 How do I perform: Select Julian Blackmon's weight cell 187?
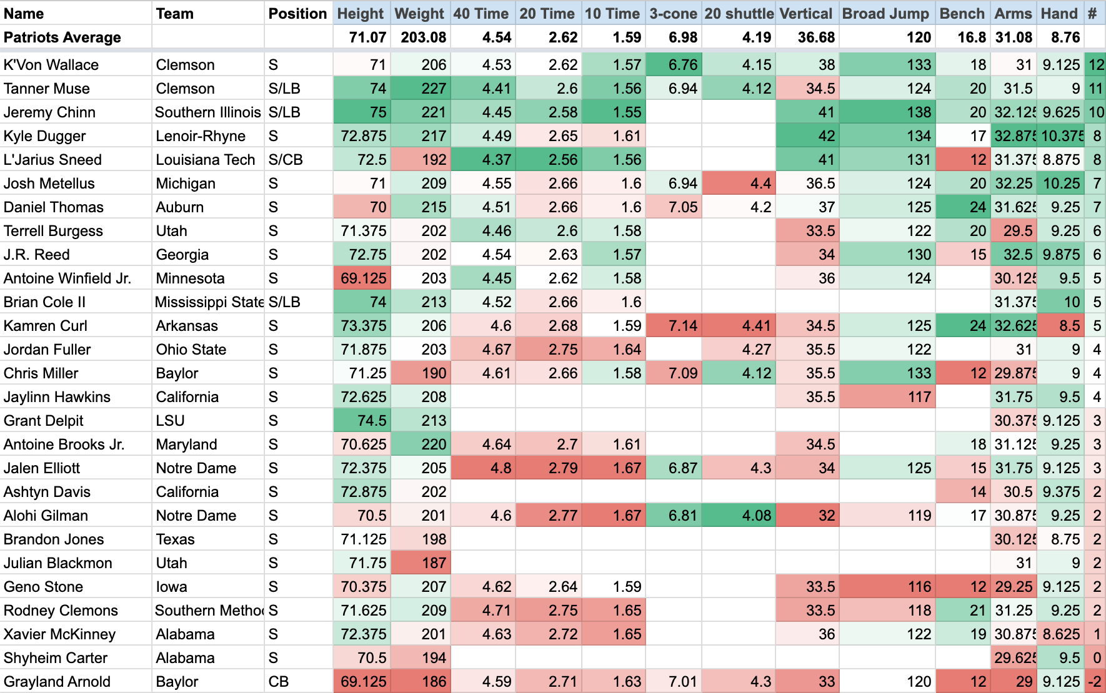coord(421,563)
